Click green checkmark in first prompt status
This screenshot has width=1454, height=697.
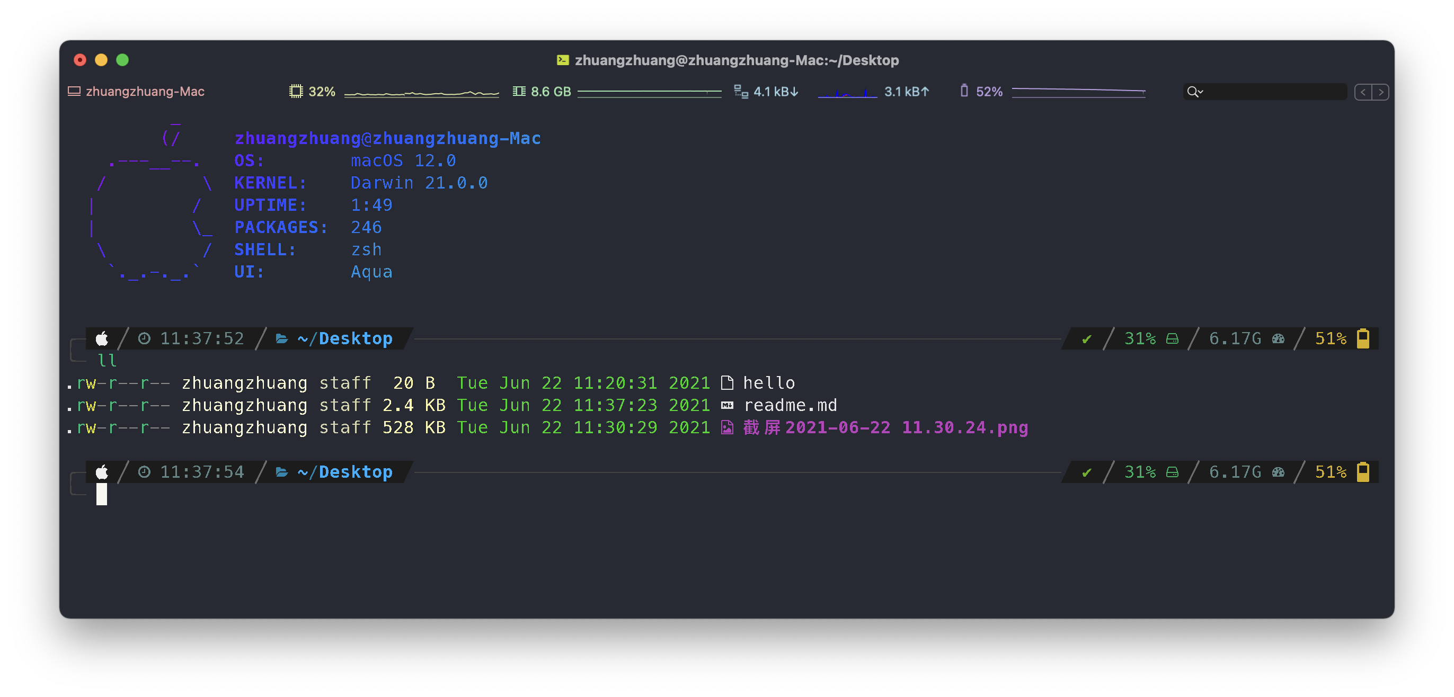coord(1087,339)
